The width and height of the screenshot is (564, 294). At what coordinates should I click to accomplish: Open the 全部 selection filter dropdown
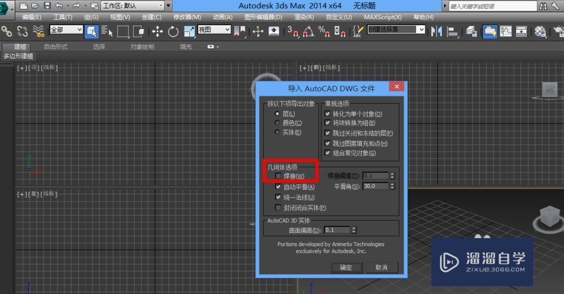coord(67,29)
